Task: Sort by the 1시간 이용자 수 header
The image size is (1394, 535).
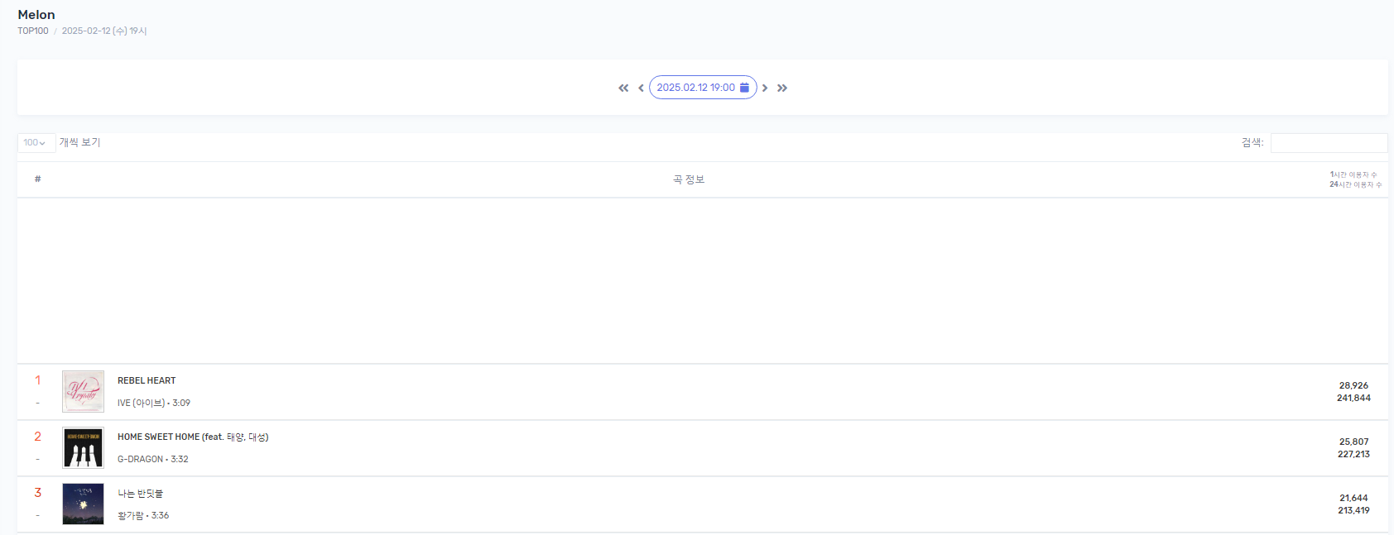Action: pos(1353,174)
